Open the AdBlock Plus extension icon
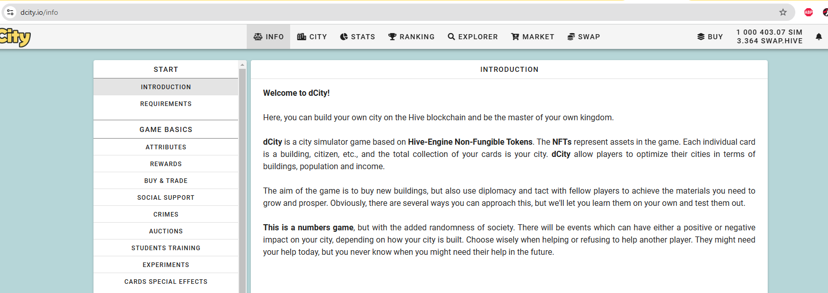Viewport: 828px width, 293px height. 809,12
